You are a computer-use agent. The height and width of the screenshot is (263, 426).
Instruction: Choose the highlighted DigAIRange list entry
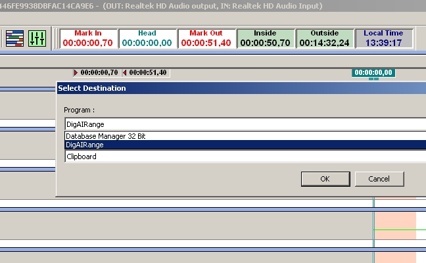click(245, 145)
